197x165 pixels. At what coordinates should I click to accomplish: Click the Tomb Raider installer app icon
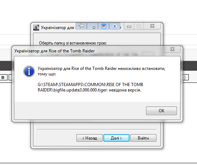(36, 28)
